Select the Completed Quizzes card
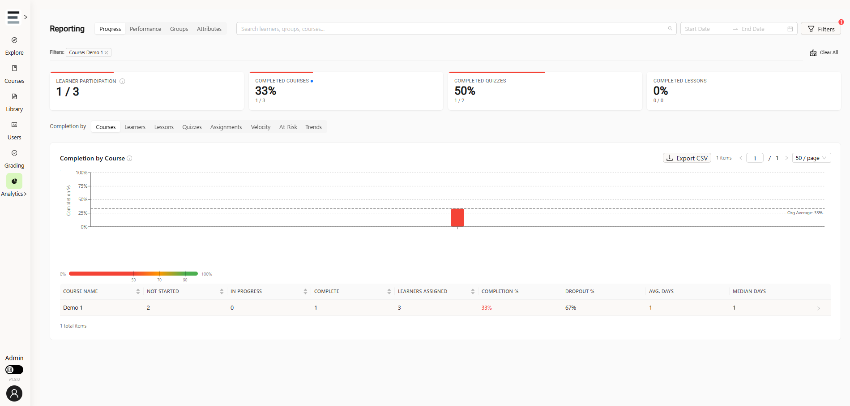This screenshot has width=850, height=406. pos(545,91)
